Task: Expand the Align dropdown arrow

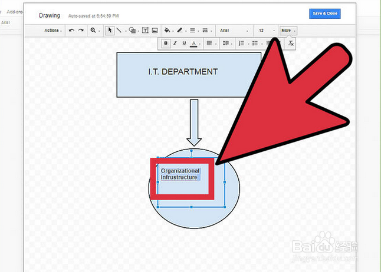Action: click(216, 44)
